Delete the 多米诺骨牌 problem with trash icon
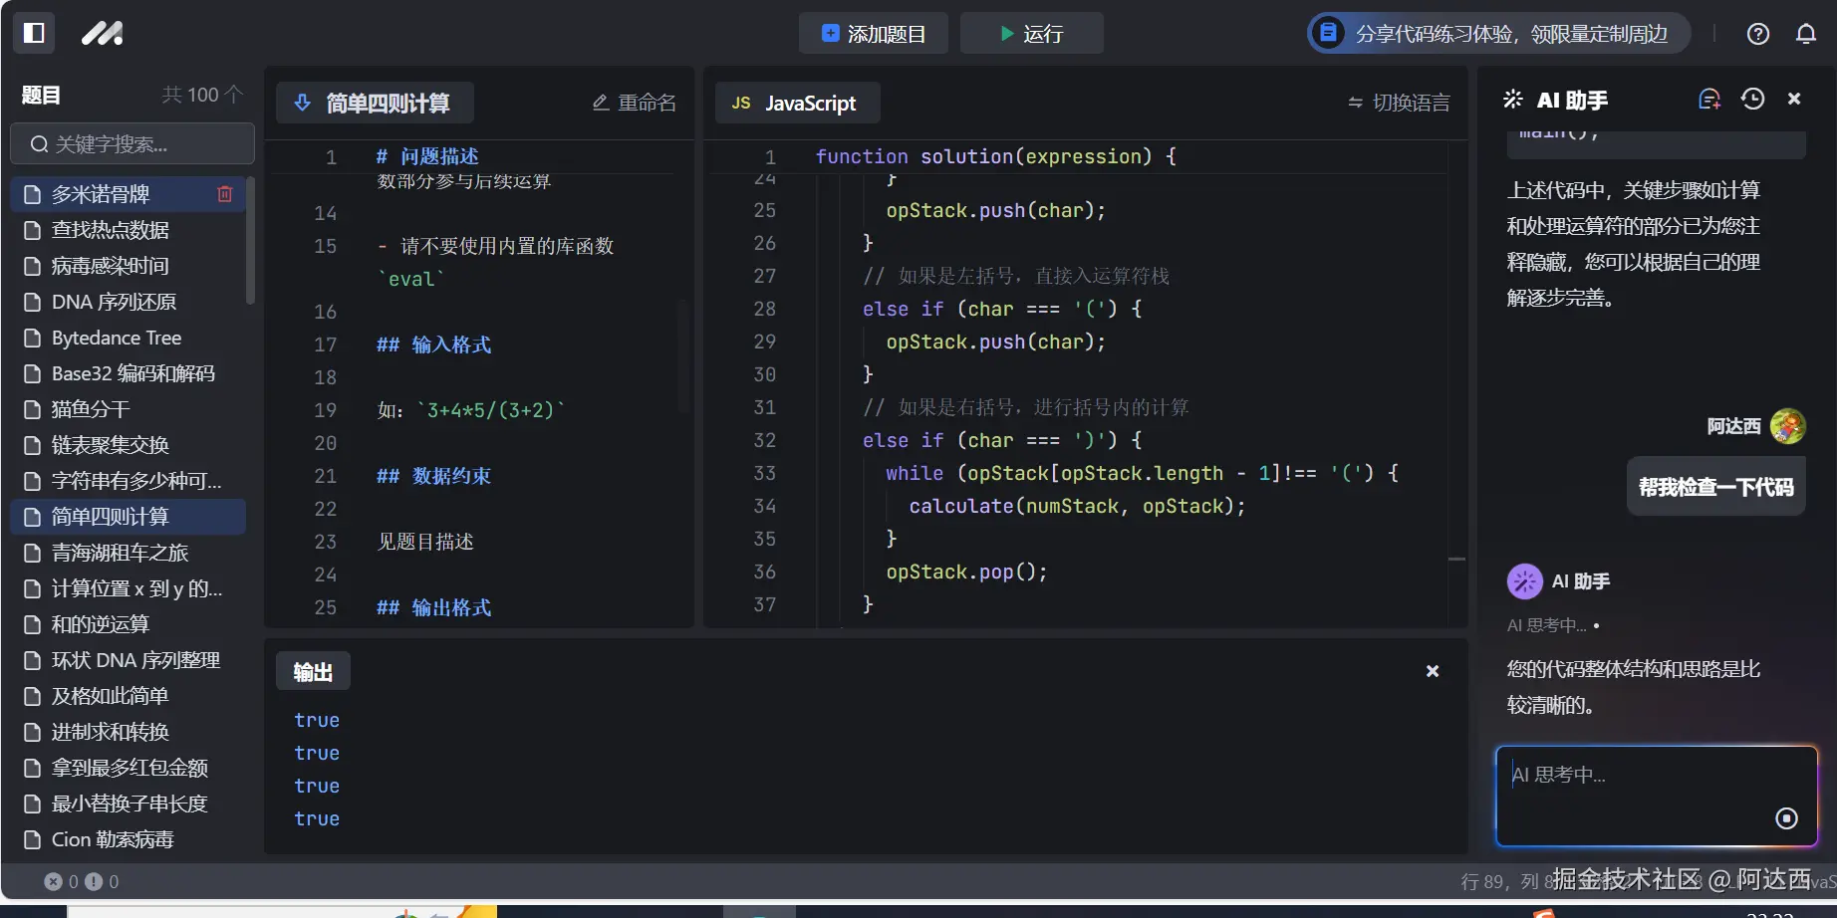This screenshot has height=918, width=1837. tap(225, 194)
